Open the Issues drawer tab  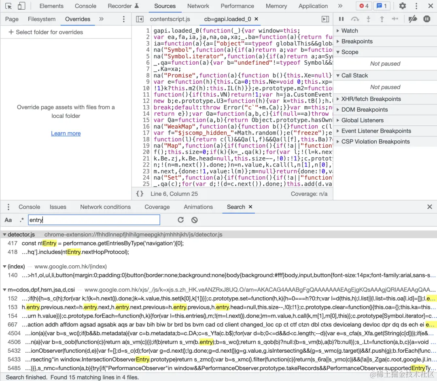click(58, 207)
